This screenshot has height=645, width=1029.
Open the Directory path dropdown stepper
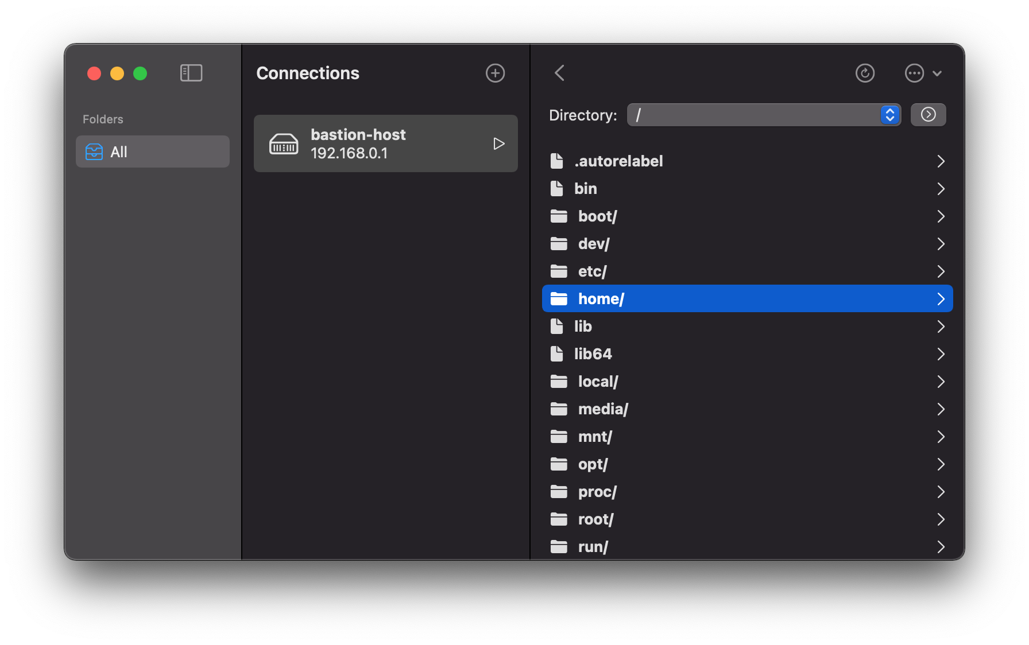(x=889, y=115)
